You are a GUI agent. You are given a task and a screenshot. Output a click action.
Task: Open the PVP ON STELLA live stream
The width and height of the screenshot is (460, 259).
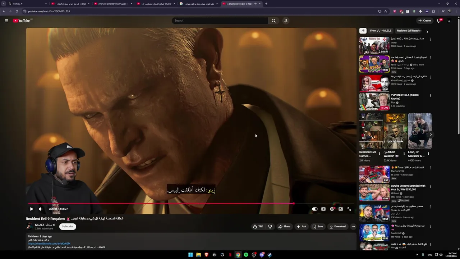click(x=374, y=102)
